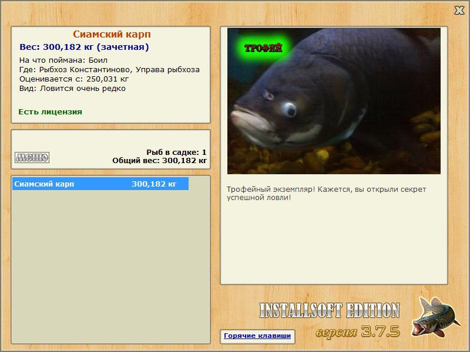This screenshot has height=352, width=470.
Task: Click the Сиамский карп title heading
Action: click(x=112, y=34)
